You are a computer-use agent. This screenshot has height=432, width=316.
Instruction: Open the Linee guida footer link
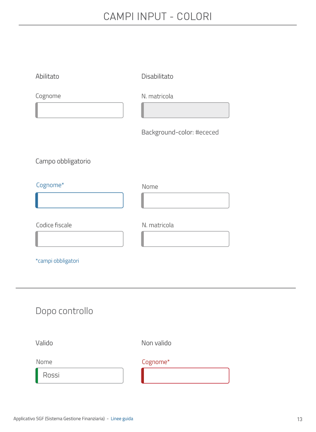pos(122,419)
